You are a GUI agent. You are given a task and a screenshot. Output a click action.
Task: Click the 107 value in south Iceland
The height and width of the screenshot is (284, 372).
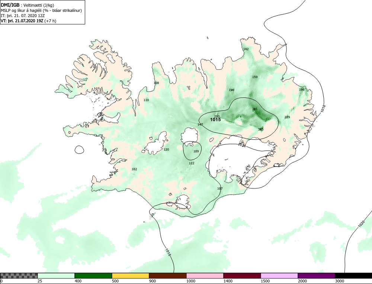click(x=220, y=188)
